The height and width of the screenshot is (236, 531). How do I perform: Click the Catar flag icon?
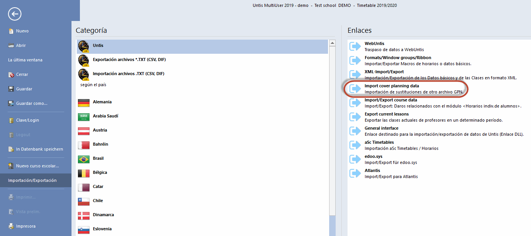click(x=83, y=187)
